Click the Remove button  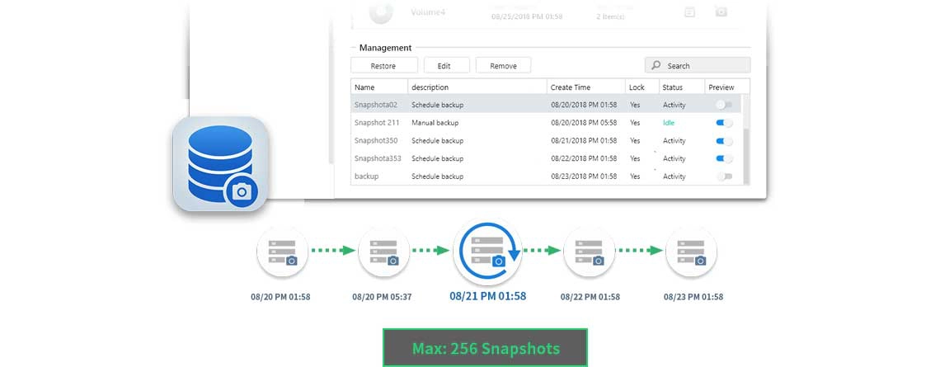(x=503, y=65)
